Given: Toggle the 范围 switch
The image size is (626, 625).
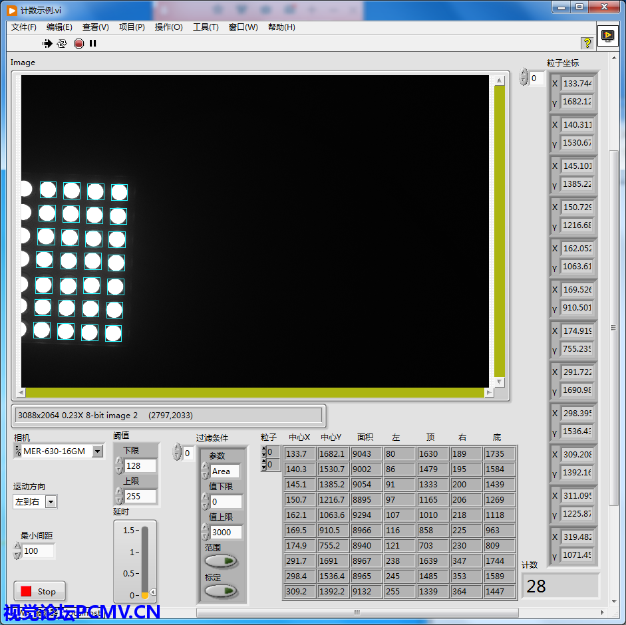Looking at the screenshot, I should tap(222, 561).
